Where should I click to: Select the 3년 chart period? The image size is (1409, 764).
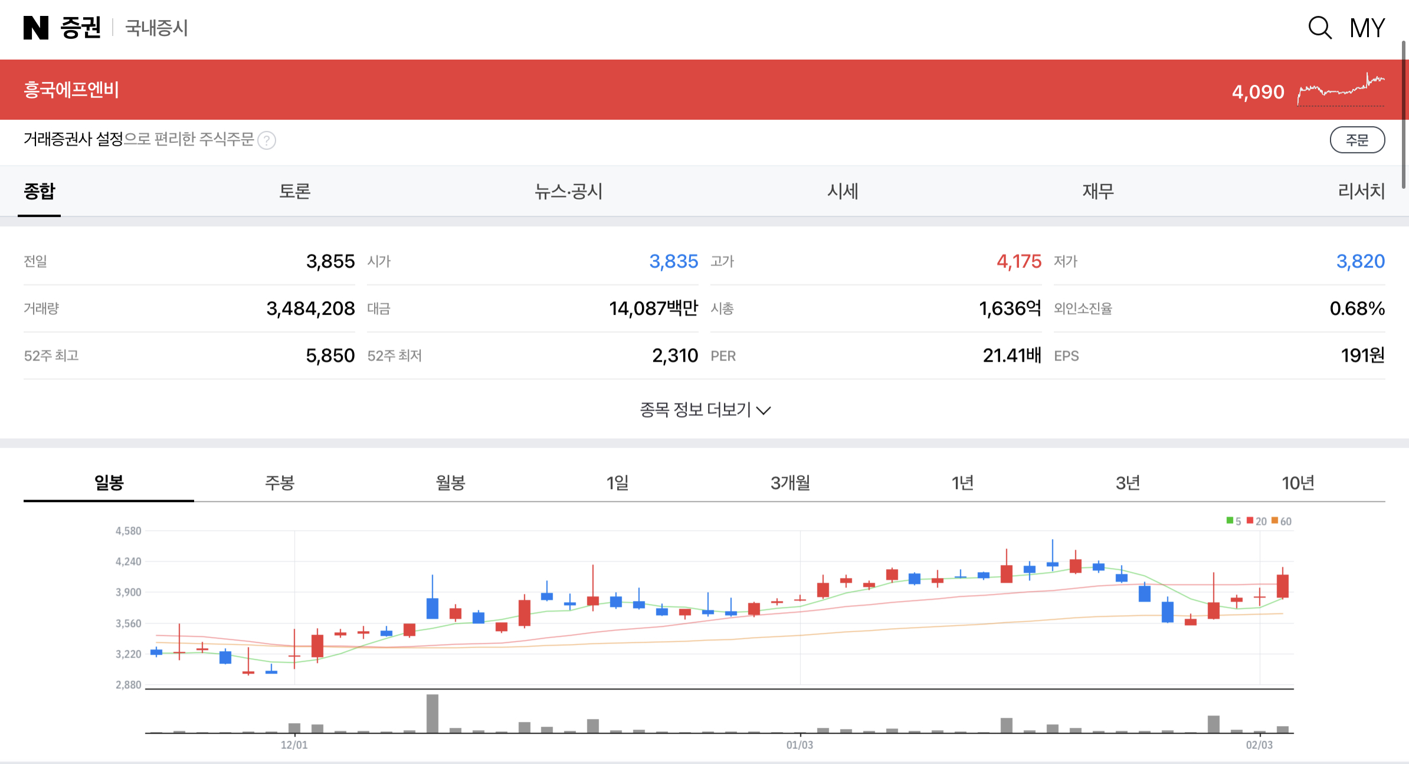click(1128, 483)
